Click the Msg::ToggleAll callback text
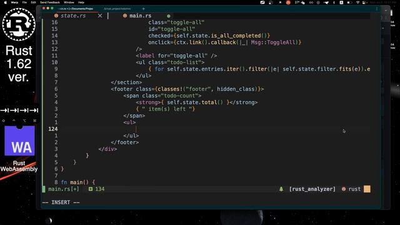This screenshot has height=225, width=400. click(272, 42)
